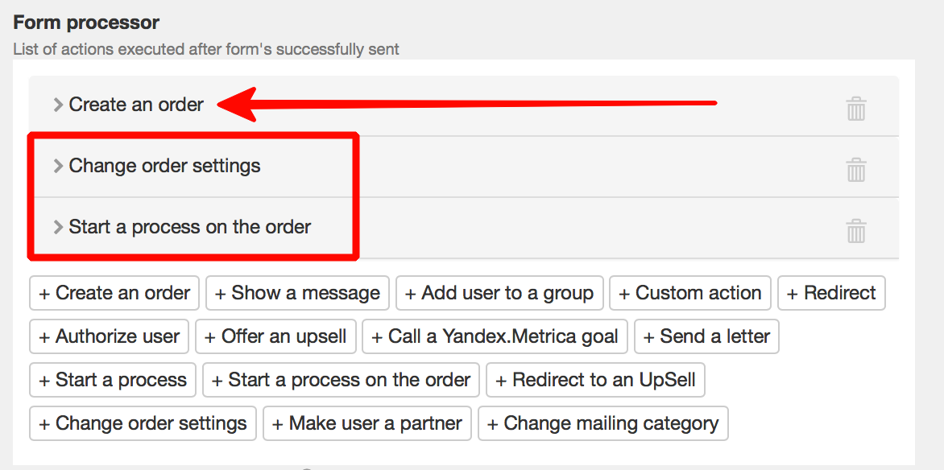Delete the Change order settings action
Image resolution: width=944 pixels, height=470 pixels.
point(856,171)
